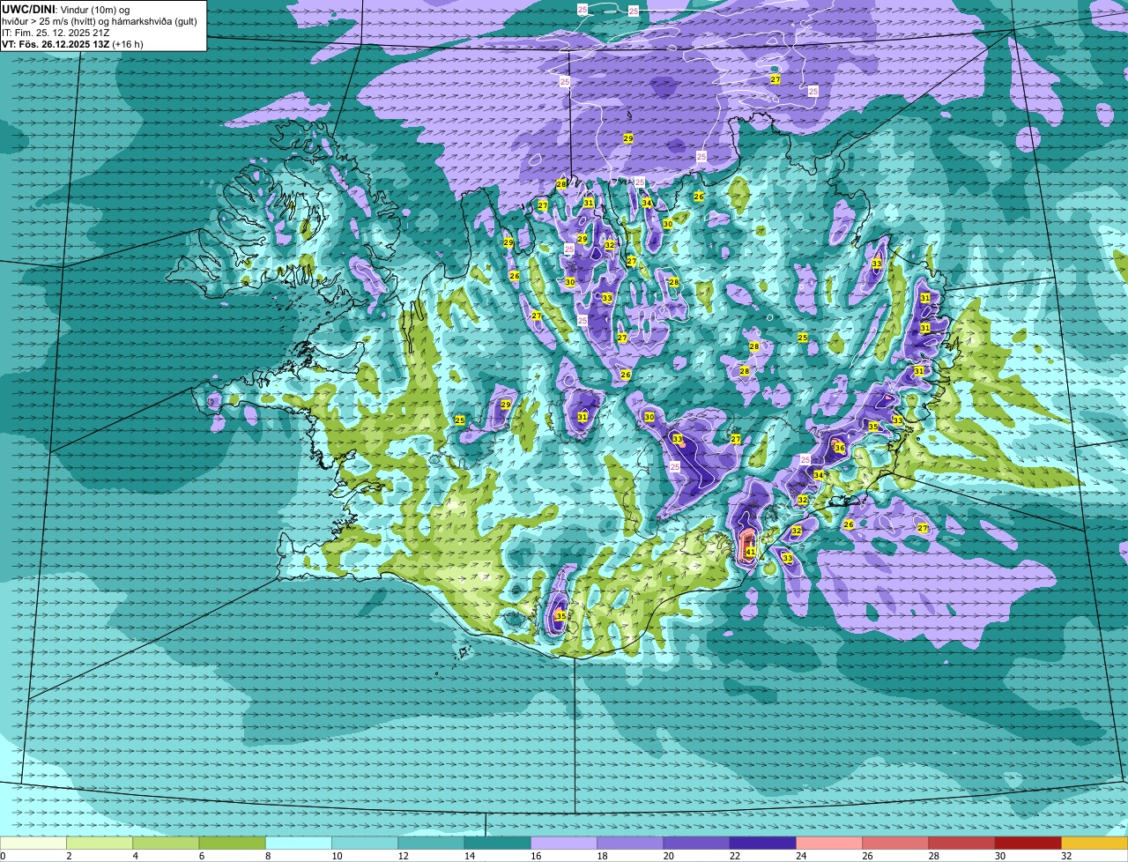Image resolution: width=1128 pixels, height=862 pixels.
Task: Click the legend scale number 20
Action: pos(669,856)
